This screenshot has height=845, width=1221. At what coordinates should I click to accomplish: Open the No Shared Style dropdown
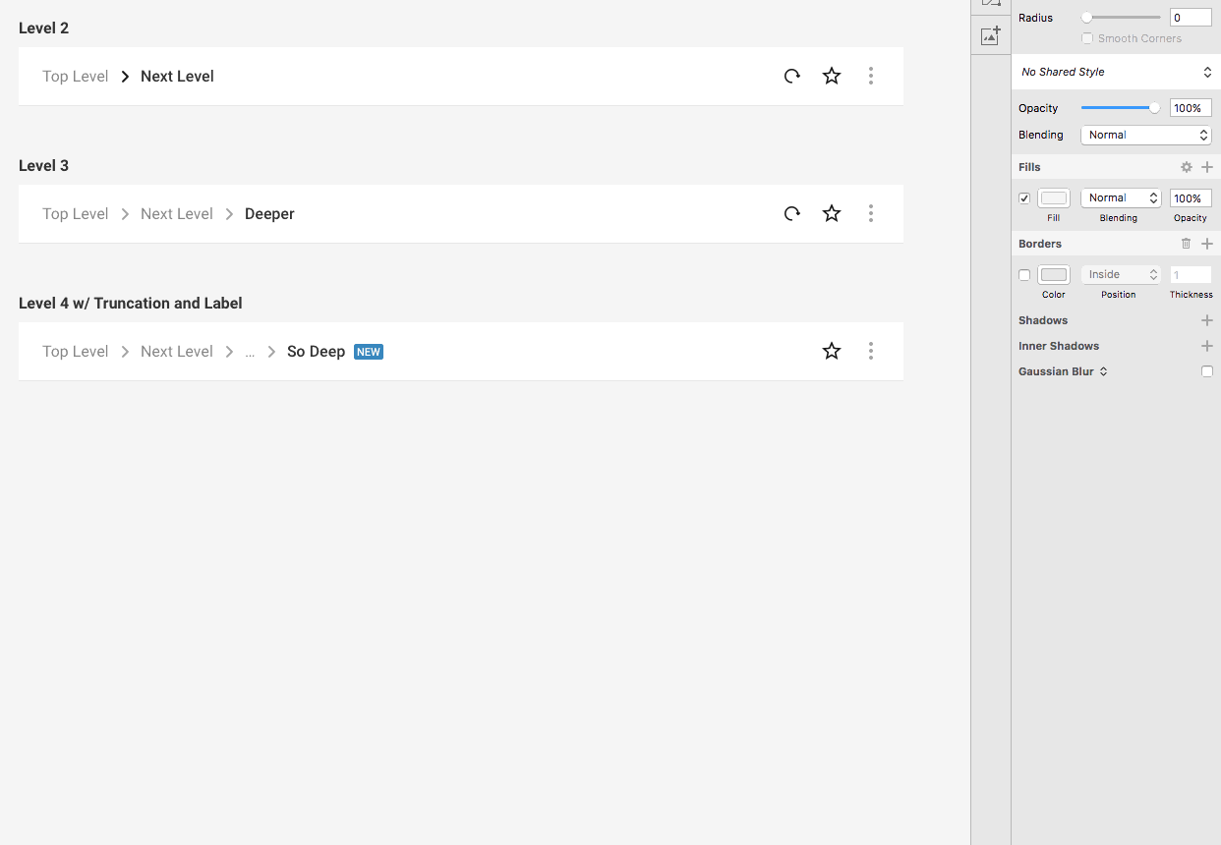[1115, 71]
